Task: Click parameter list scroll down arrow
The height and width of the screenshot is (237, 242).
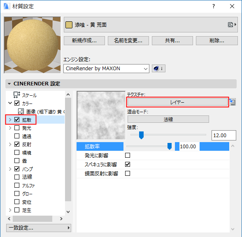Action: (233, 229)
